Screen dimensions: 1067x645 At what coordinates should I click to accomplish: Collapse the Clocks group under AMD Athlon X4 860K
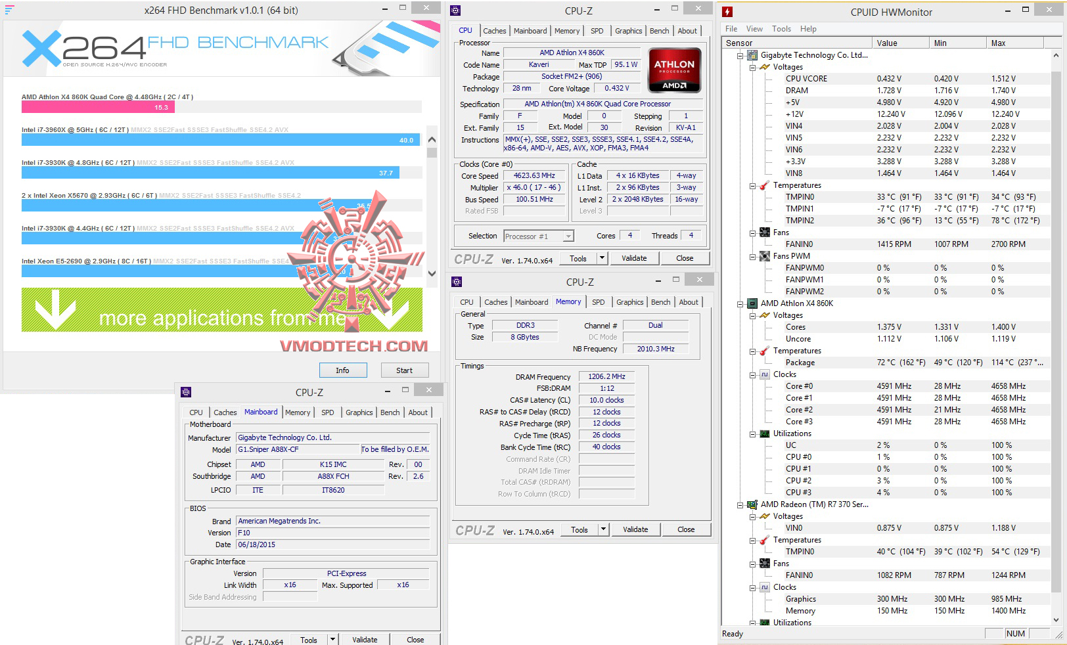click(x=753, y=375)
